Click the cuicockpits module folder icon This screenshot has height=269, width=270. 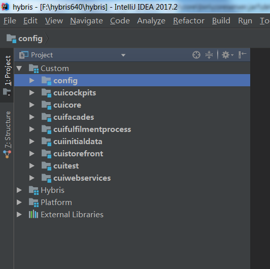point(46,93)
